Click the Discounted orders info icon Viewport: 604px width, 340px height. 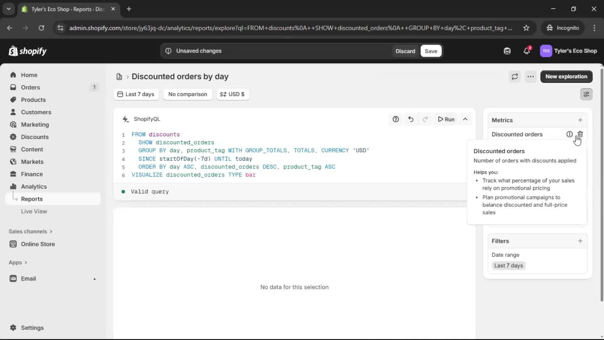click(x=569, y=134)
